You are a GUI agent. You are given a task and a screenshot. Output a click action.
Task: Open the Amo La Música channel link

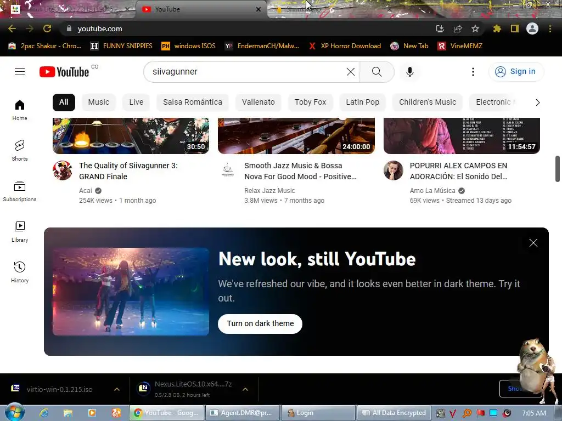432,190
